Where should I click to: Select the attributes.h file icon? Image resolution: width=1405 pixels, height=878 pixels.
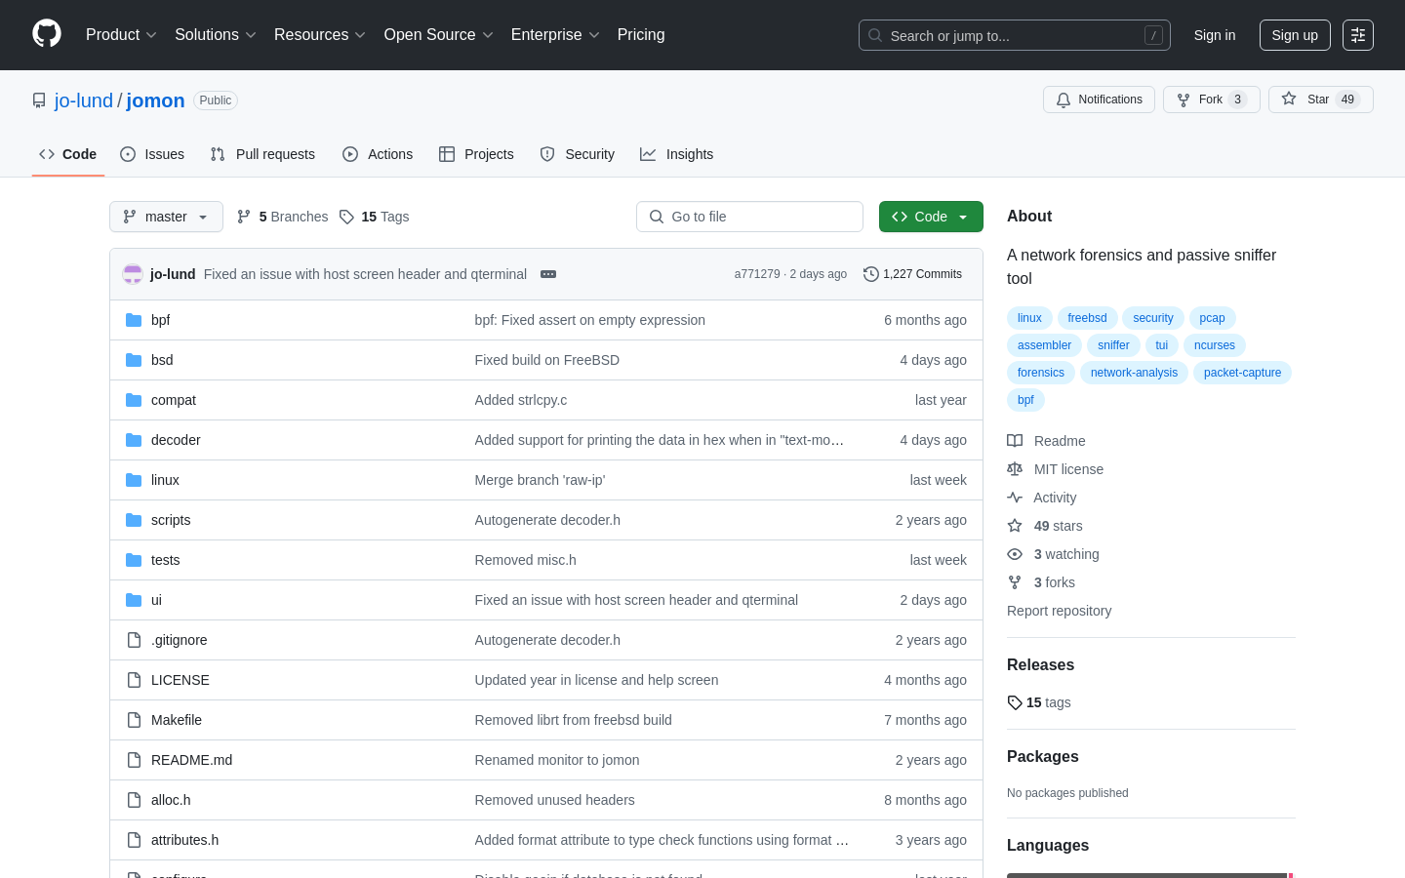coord(134,840)
